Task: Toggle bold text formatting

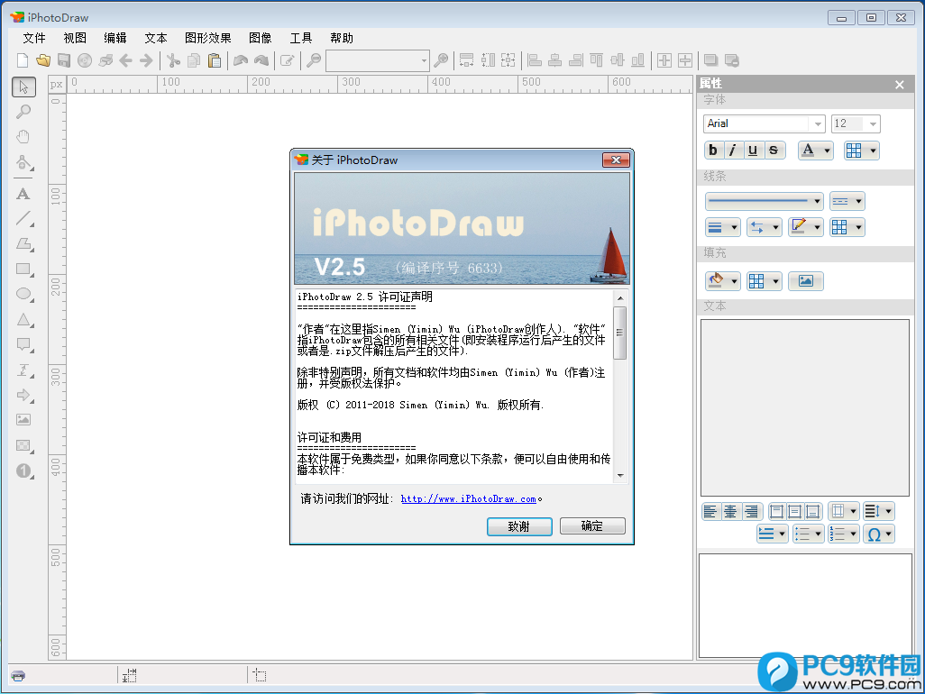Action: pos(713,151)
